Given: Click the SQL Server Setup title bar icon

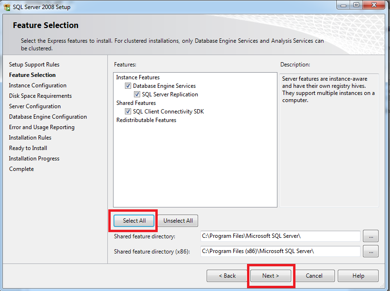Looking at the screenshot, I should (x=7, y=7).
